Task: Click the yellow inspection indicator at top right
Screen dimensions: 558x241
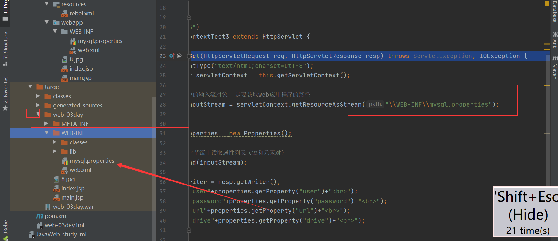Action: (547, 3)
